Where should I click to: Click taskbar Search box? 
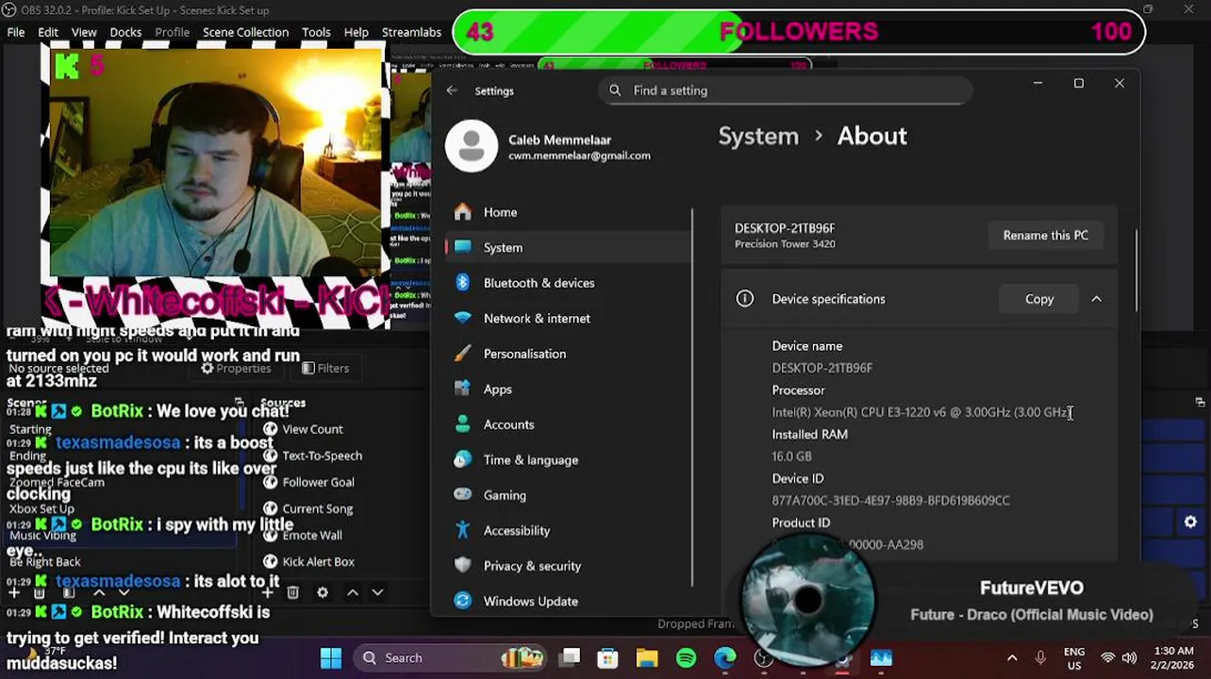point(448,658)
